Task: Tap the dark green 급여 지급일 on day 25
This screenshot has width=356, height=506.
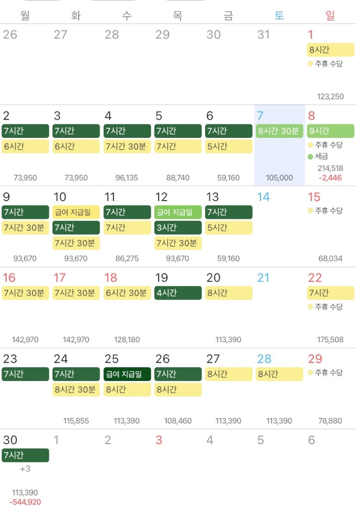Action: pos(127,374)
